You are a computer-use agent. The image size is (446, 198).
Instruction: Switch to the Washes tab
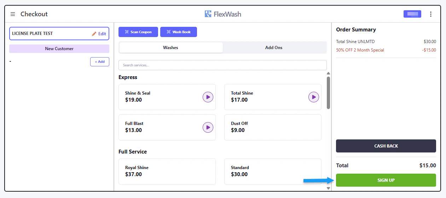coord(171,47)
